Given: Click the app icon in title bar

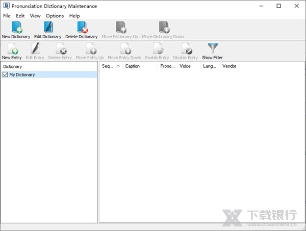Looking at the screenshot, I should [x=7, y=6].
